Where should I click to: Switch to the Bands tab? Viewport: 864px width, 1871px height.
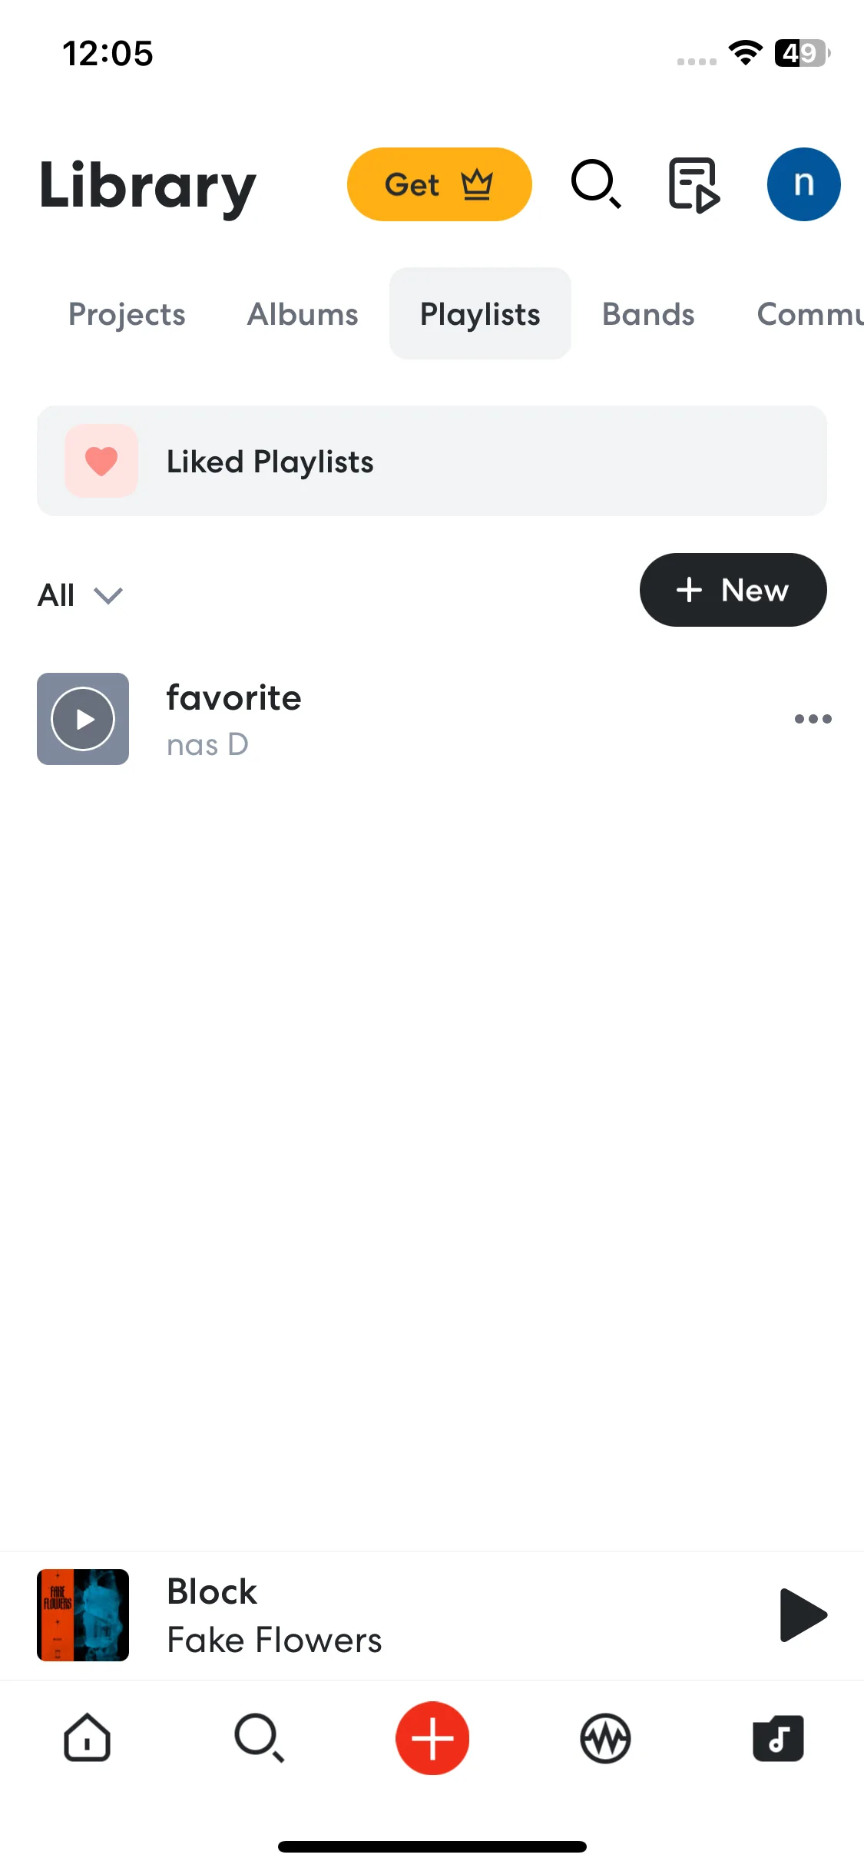(x=648, y=314)
